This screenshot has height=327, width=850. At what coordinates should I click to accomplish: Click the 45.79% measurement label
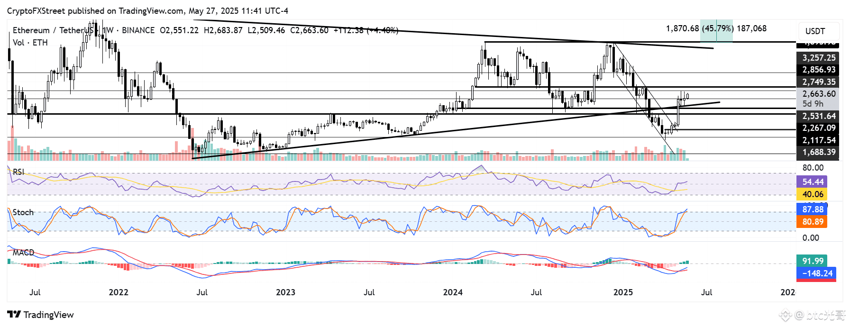pos(717,28)
